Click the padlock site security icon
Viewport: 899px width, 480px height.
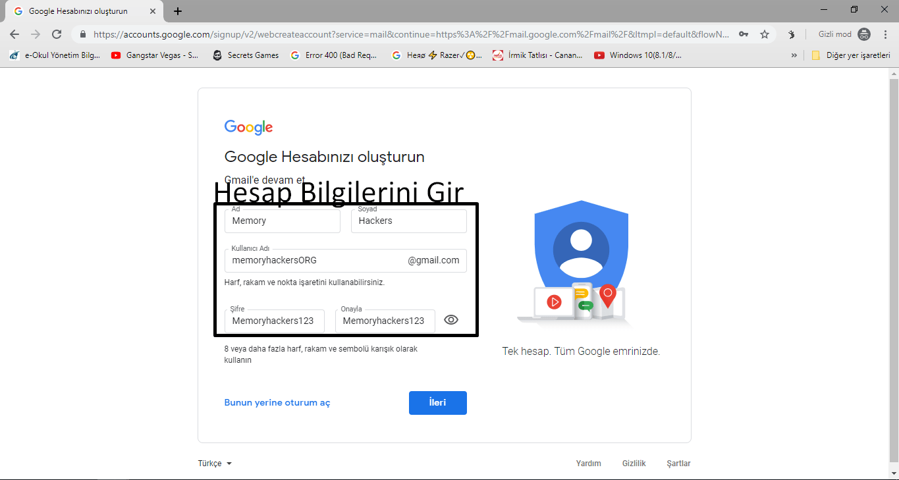pyautogui.click(x=83, y=34)
